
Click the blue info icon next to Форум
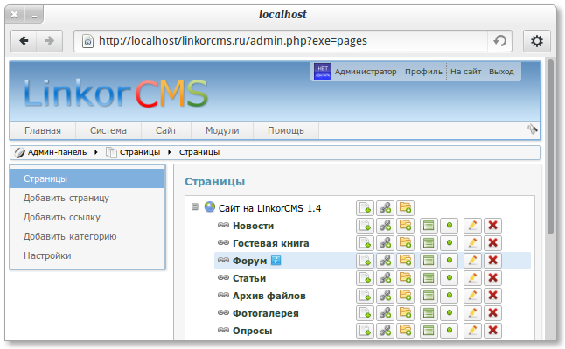(x=276, y=260)
